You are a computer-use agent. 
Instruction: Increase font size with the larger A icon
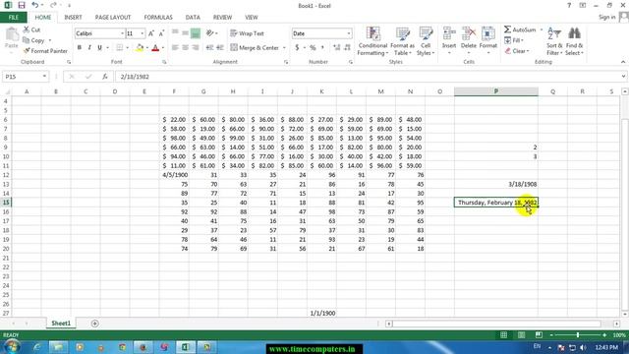coord(151,33)
